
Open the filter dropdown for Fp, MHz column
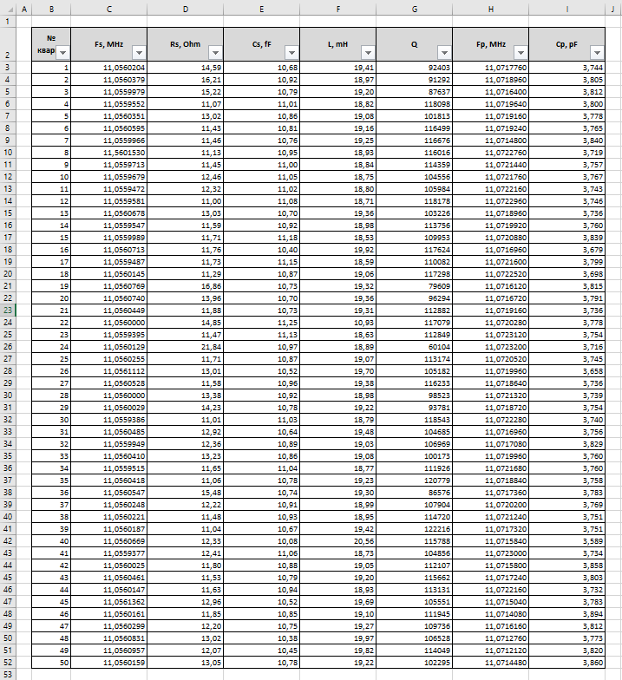point(521,52)
